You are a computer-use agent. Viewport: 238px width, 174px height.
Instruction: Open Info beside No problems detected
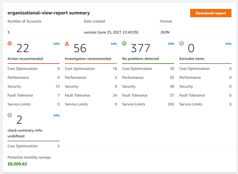(171, 44)
